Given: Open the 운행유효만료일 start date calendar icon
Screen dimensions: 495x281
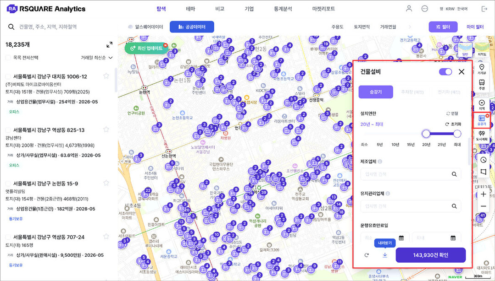Looking at the screenshot, I should point(401,238).
